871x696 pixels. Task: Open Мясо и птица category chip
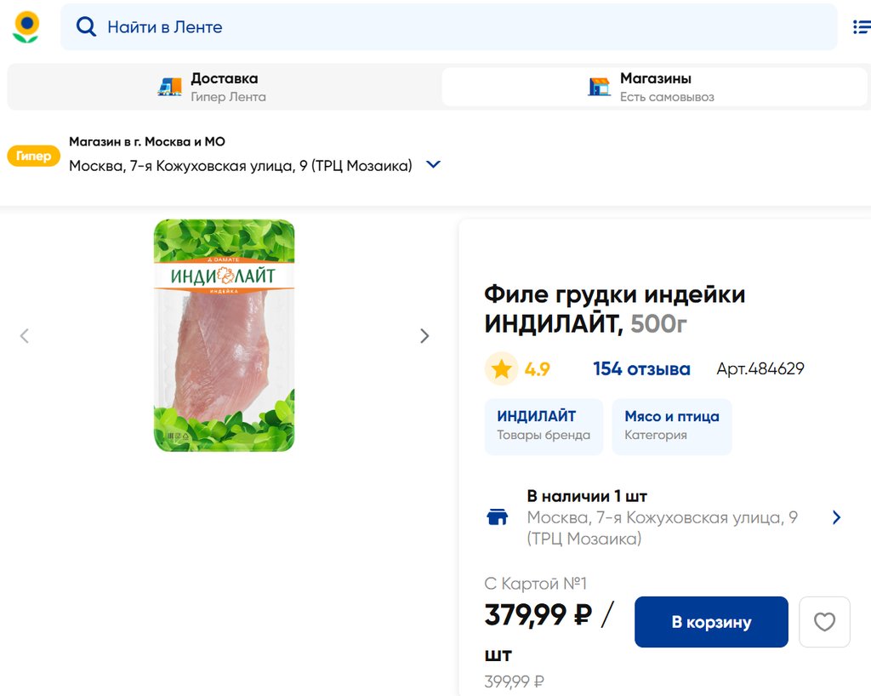[671, 425]
